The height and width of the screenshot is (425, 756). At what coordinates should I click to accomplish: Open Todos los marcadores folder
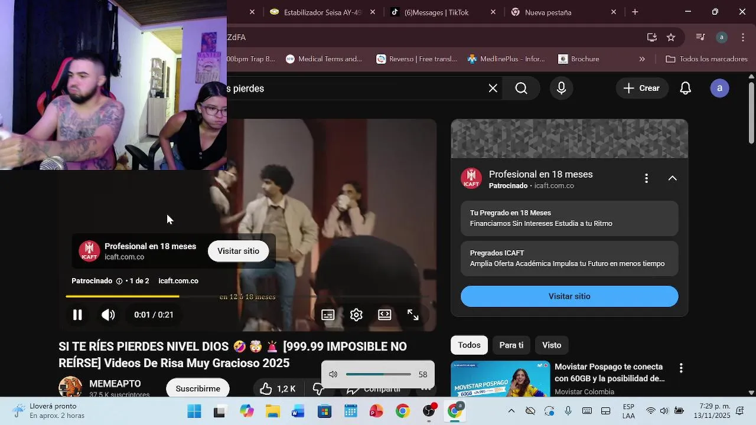[x=706, y=59]
